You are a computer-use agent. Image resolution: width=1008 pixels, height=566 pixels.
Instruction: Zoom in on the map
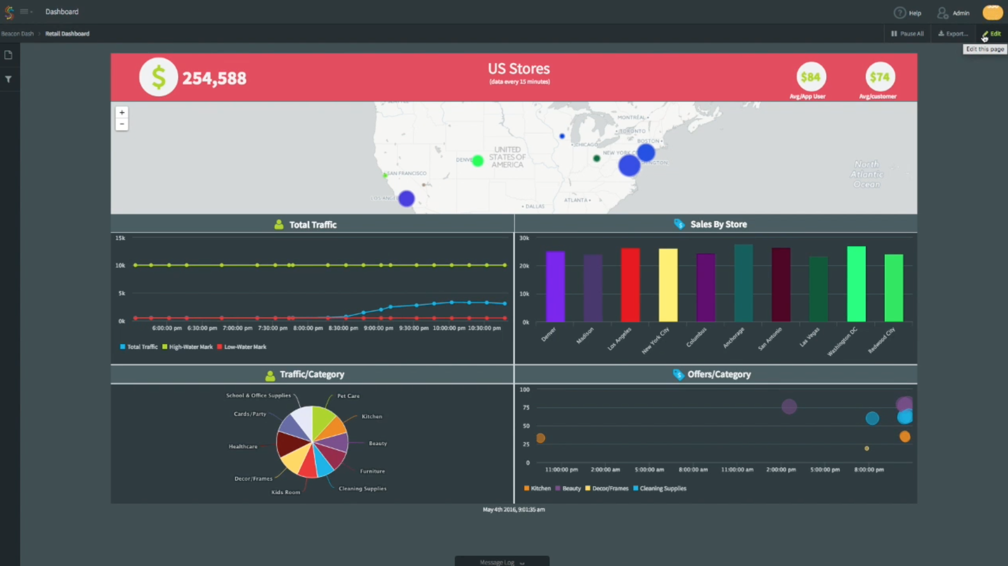pyautogui.click(x=122, y=112)
